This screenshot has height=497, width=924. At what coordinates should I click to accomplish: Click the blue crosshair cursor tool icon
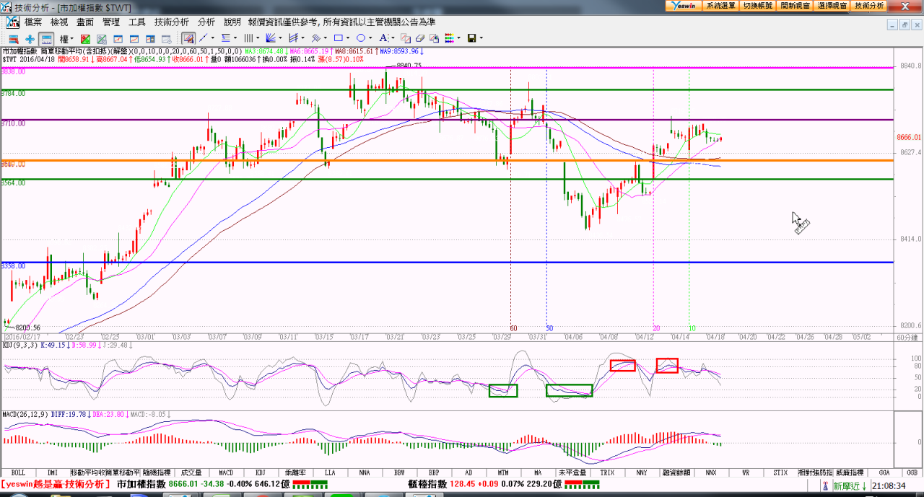click(x=30, y=38)
